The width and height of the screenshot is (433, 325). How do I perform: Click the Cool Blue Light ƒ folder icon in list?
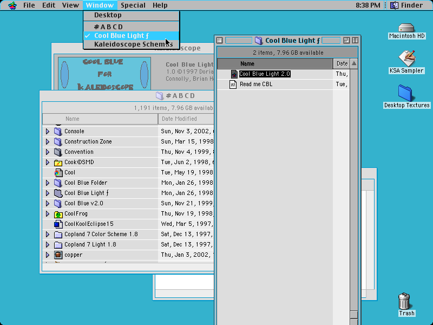point(58,193)
